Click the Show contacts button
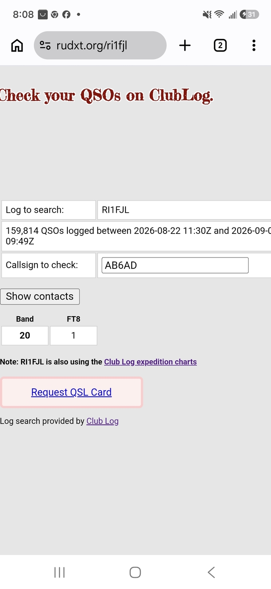 40,296
